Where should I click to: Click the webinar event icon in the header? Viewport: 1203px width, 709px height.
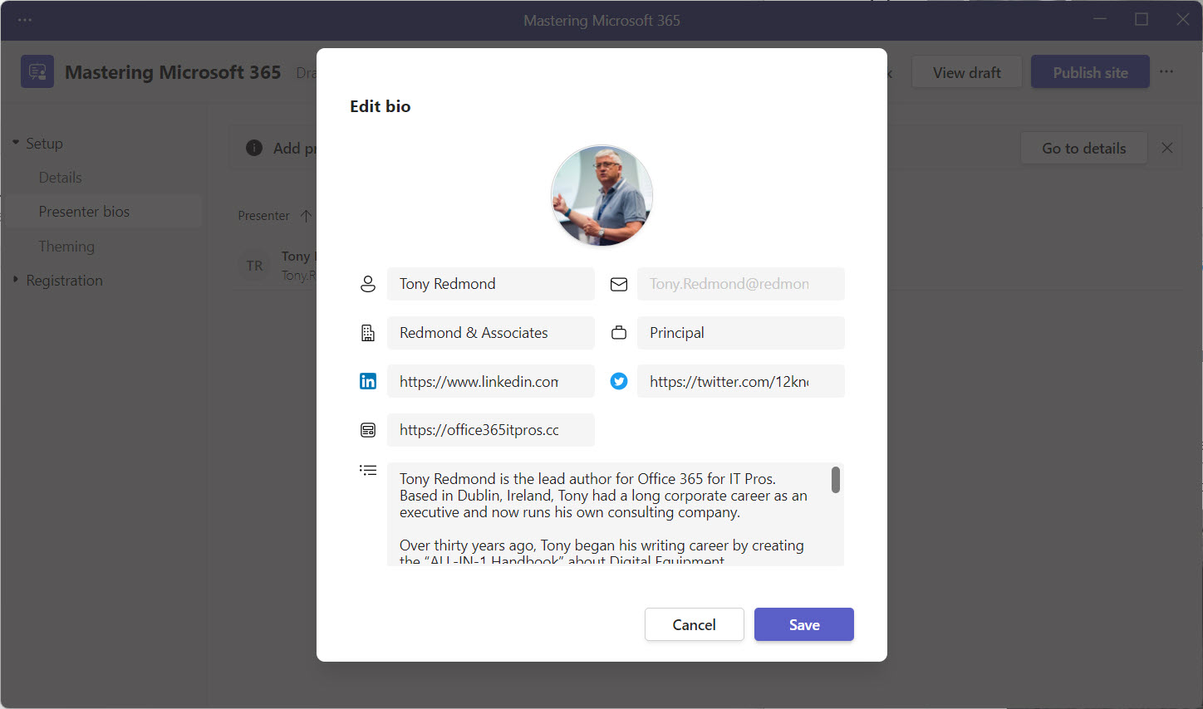37,71
